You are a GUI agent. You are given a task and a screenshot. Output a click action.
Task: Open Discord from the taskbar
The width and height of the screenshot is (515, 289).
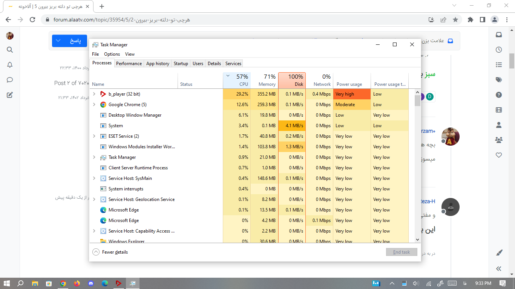[x=91, y=283]
